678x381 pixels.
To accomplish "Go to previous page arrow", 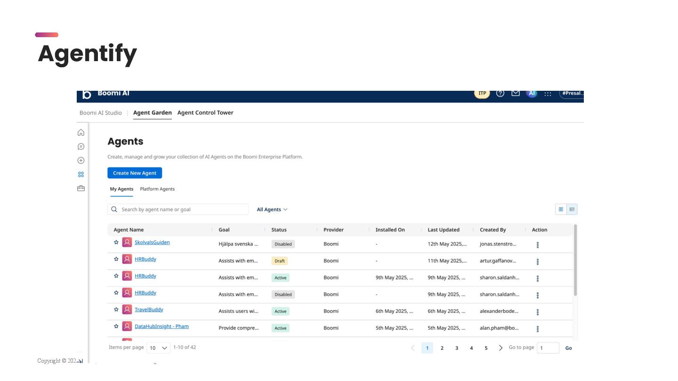I will (x=413, y=348).
